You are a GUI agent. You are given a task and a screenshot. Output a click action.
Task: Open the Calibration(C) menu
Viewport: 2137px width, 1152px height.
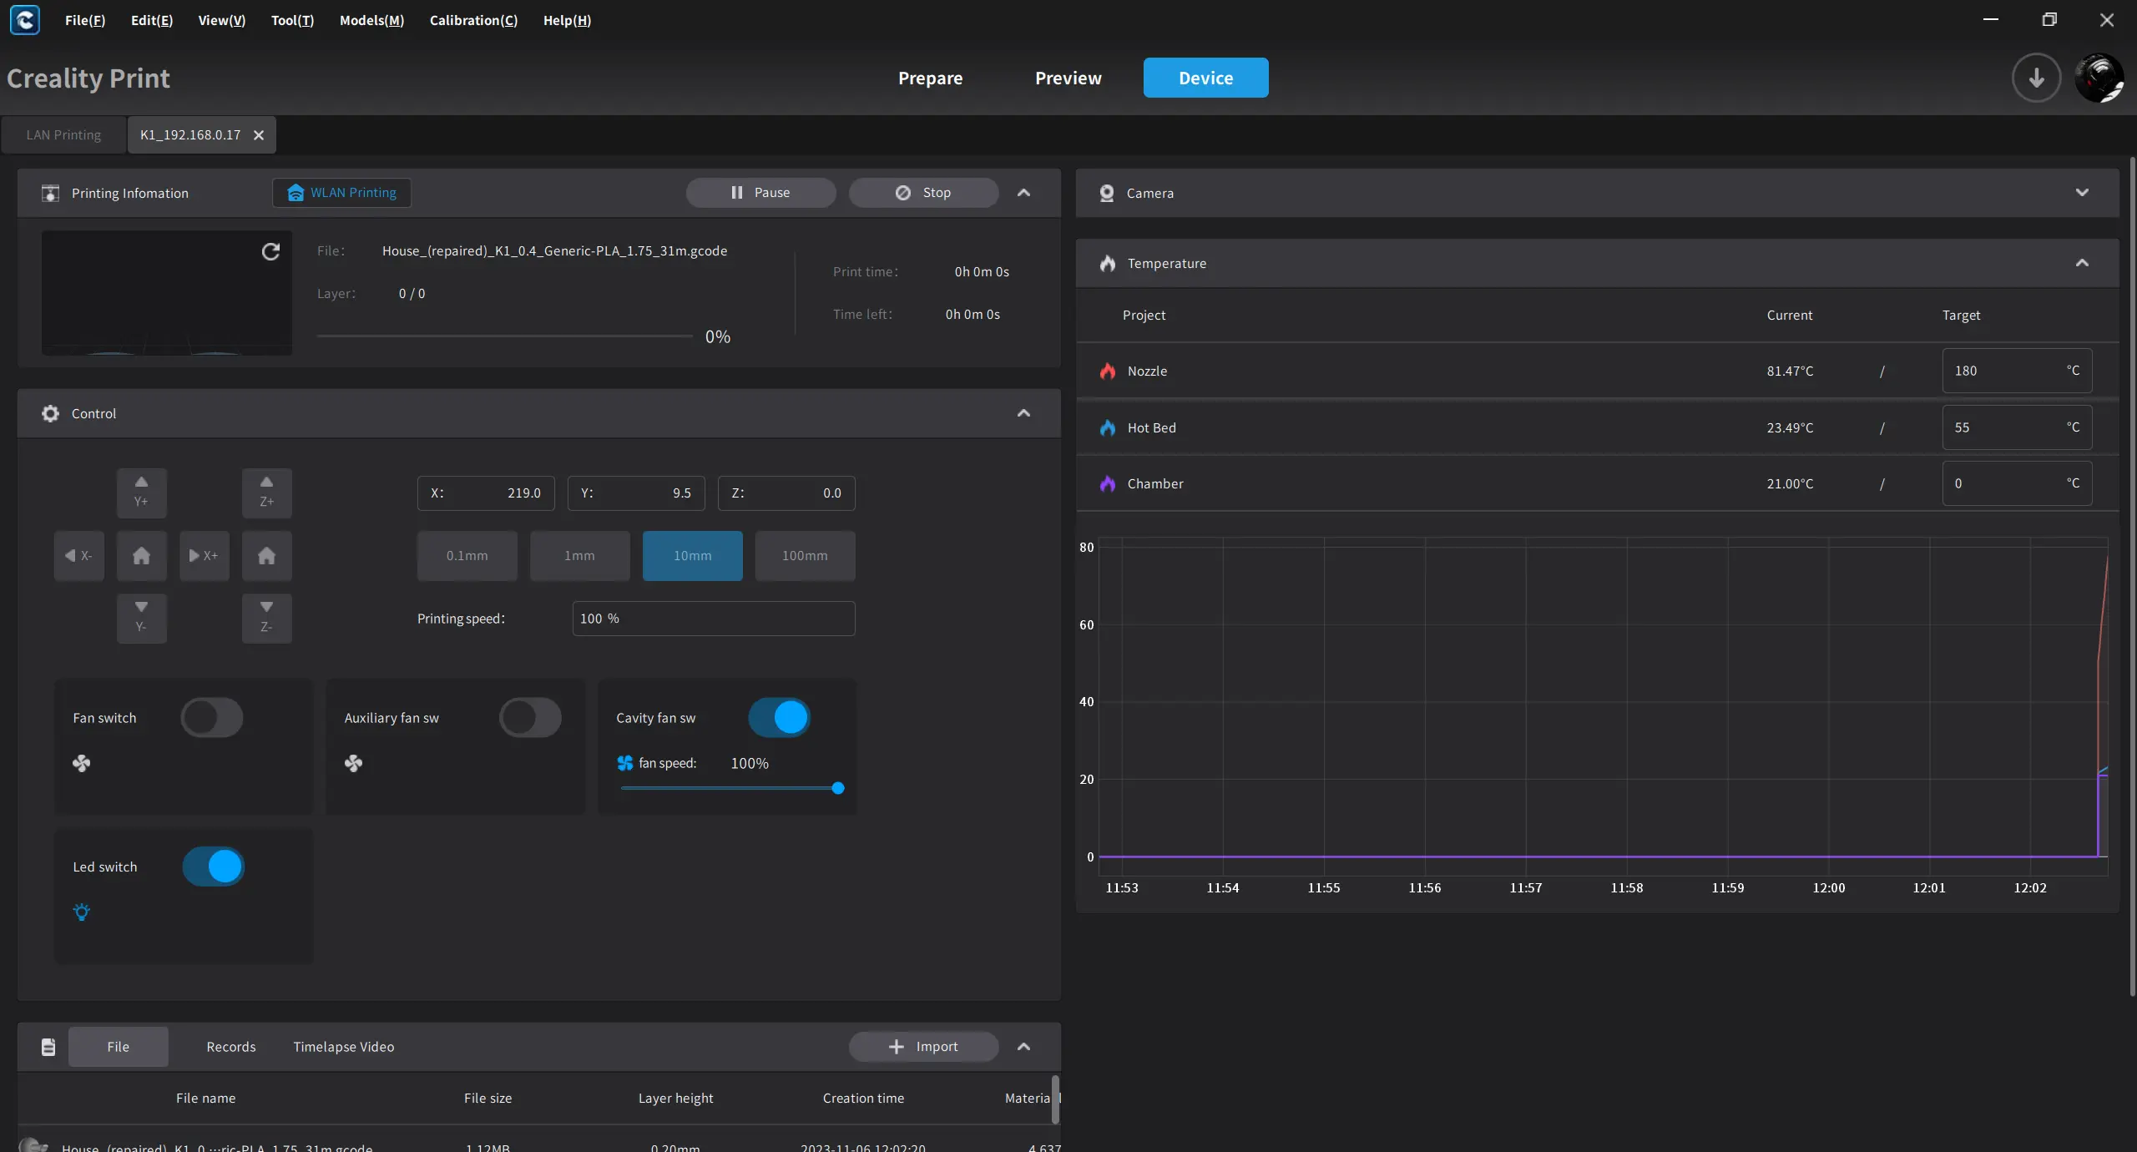473,20
